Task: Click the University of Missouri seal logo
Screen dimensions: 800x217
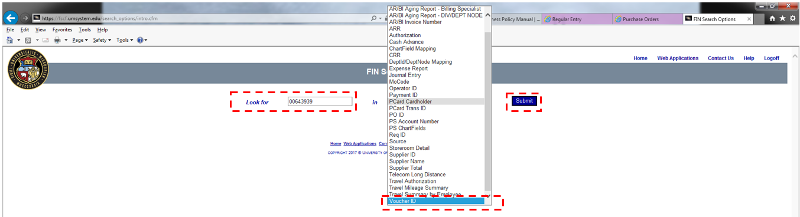Action: tap(28, 69)
